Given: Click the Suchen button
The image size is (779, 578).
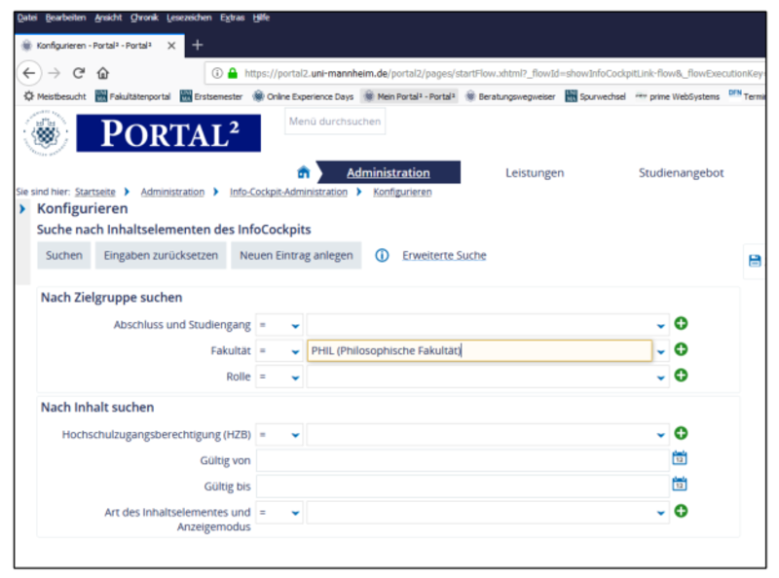Looking at the screenshot, I should click(64, 255).
